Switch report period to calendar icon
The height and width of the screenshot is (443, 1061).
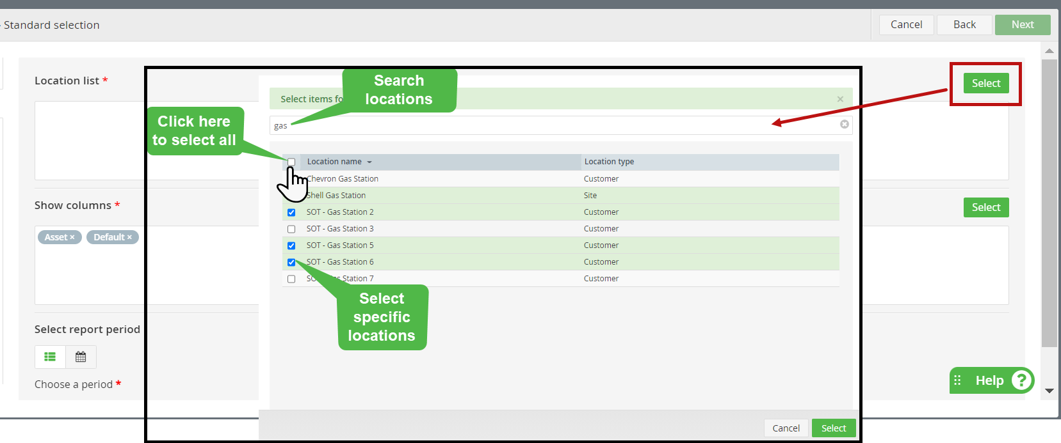click(81, 357)
